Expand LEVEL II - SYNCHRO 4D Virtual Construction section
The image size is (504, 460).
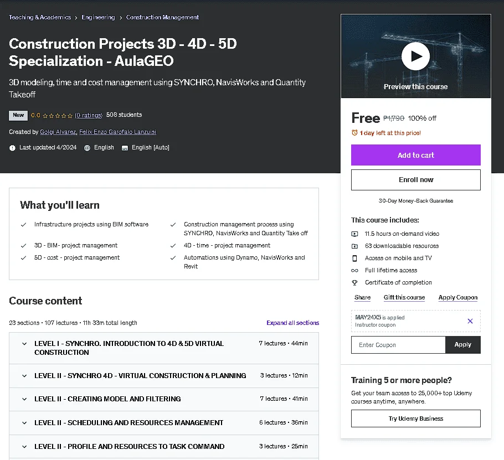point(164,376)
